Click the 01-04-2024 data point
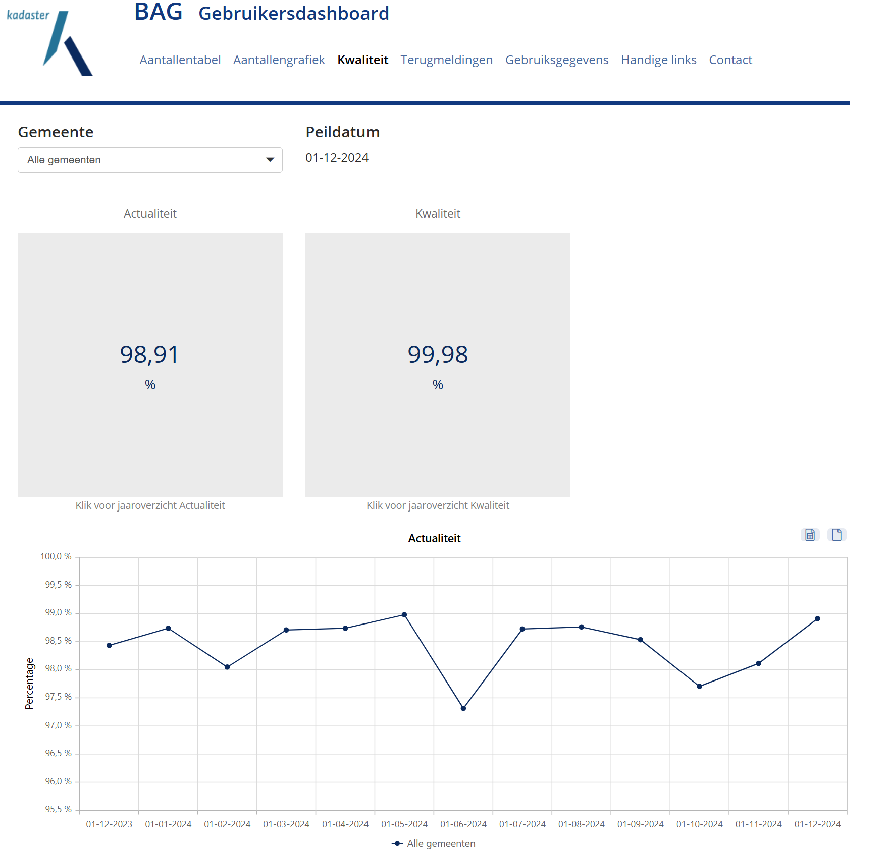 [345, 628]
